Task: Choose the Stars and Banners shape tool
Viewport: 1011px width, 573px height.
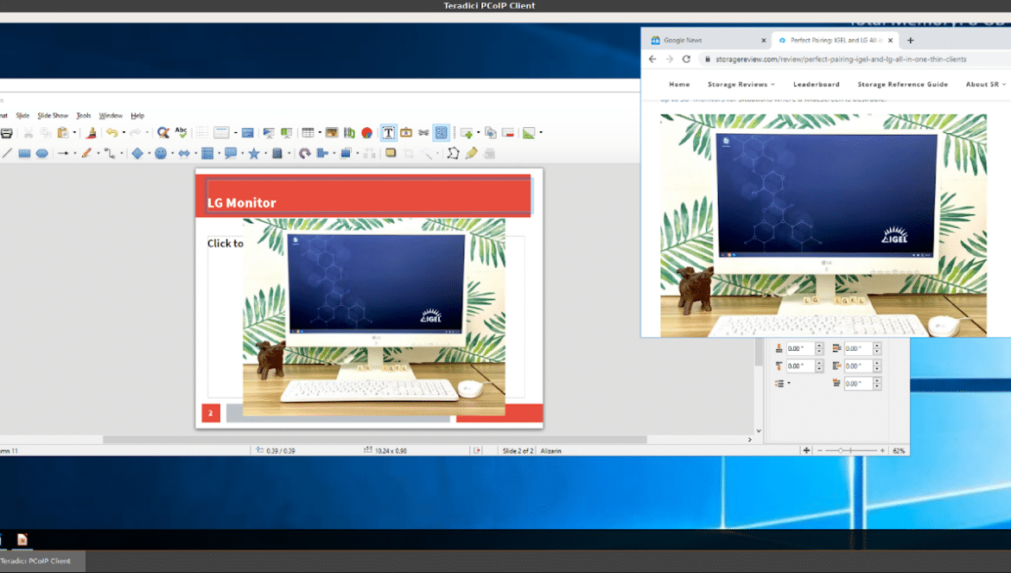Action: click(254, 153)
